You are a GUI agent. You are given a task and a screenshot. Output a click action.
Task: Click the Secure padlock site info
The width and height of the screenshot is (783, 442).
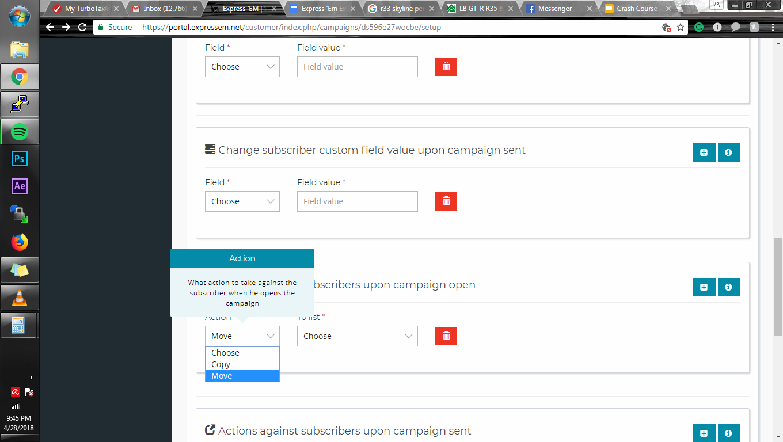click(x=115, y=27)
